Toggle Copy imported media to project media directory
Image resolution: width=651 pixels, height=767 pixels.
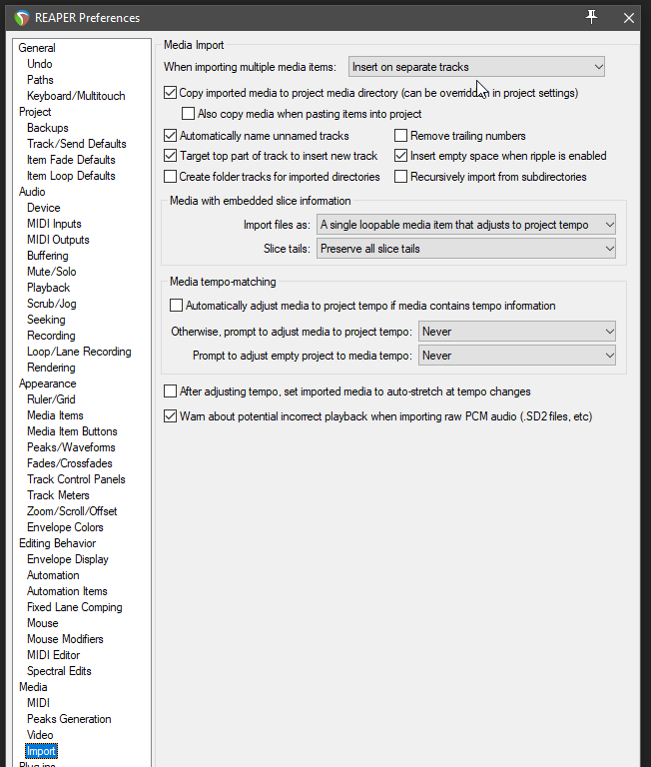[170, 93]
